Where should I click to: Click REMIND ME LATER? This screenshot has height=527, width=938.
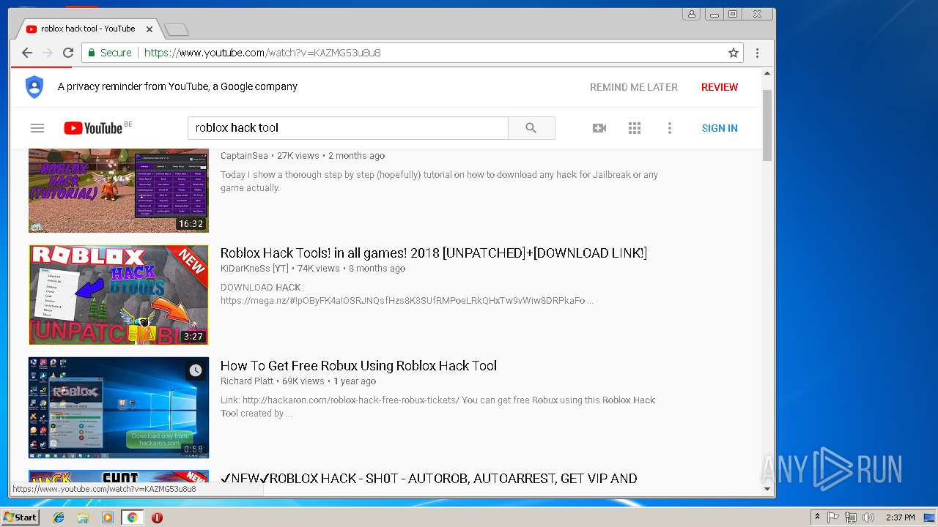point(634,87)
